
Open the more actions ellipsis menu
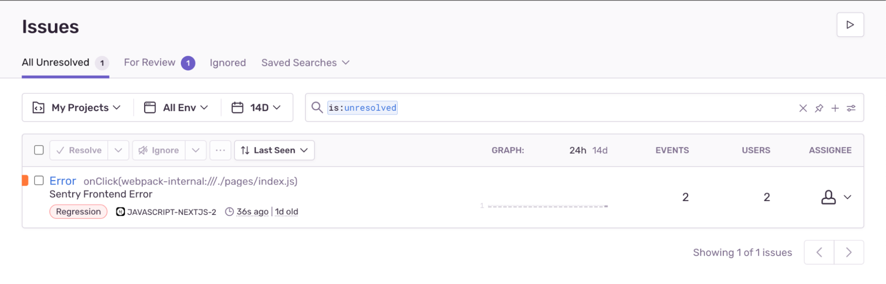tap(220, 150)
